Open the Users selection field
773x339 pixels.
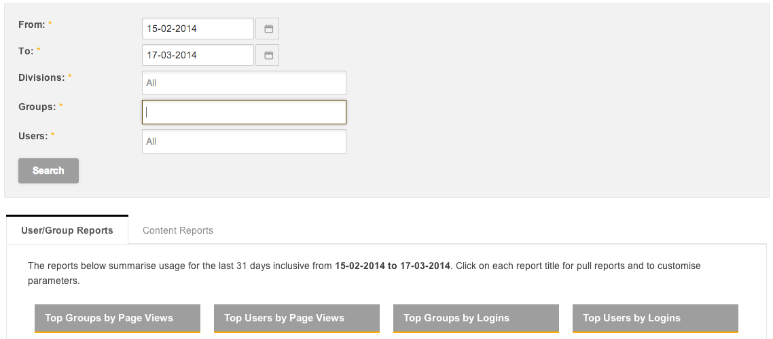pos(244,141)
